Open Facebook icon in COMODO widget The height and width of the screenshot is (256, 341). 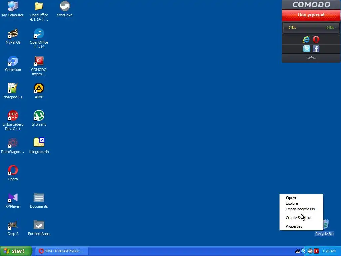point(316,49)
